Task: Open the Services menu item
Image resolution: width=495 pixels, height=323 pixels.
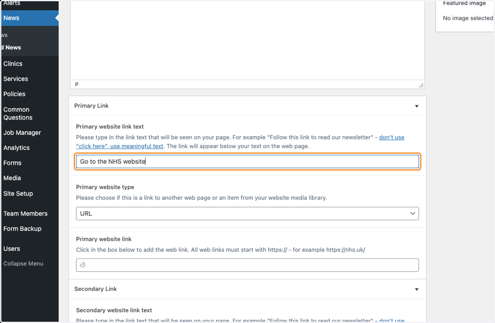Action: 16,79
